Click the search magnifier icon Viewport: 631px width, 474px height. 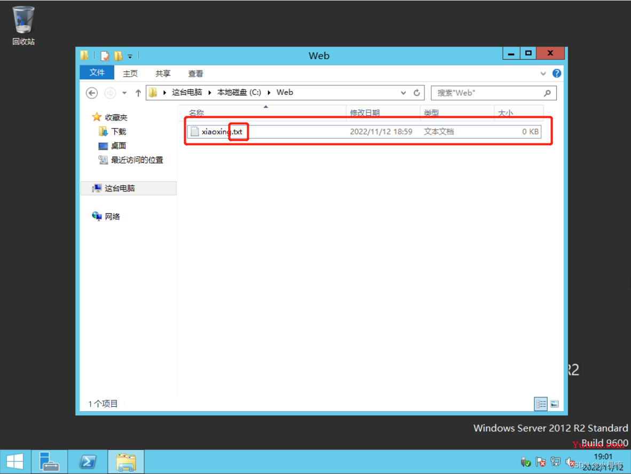pos(547,93)
